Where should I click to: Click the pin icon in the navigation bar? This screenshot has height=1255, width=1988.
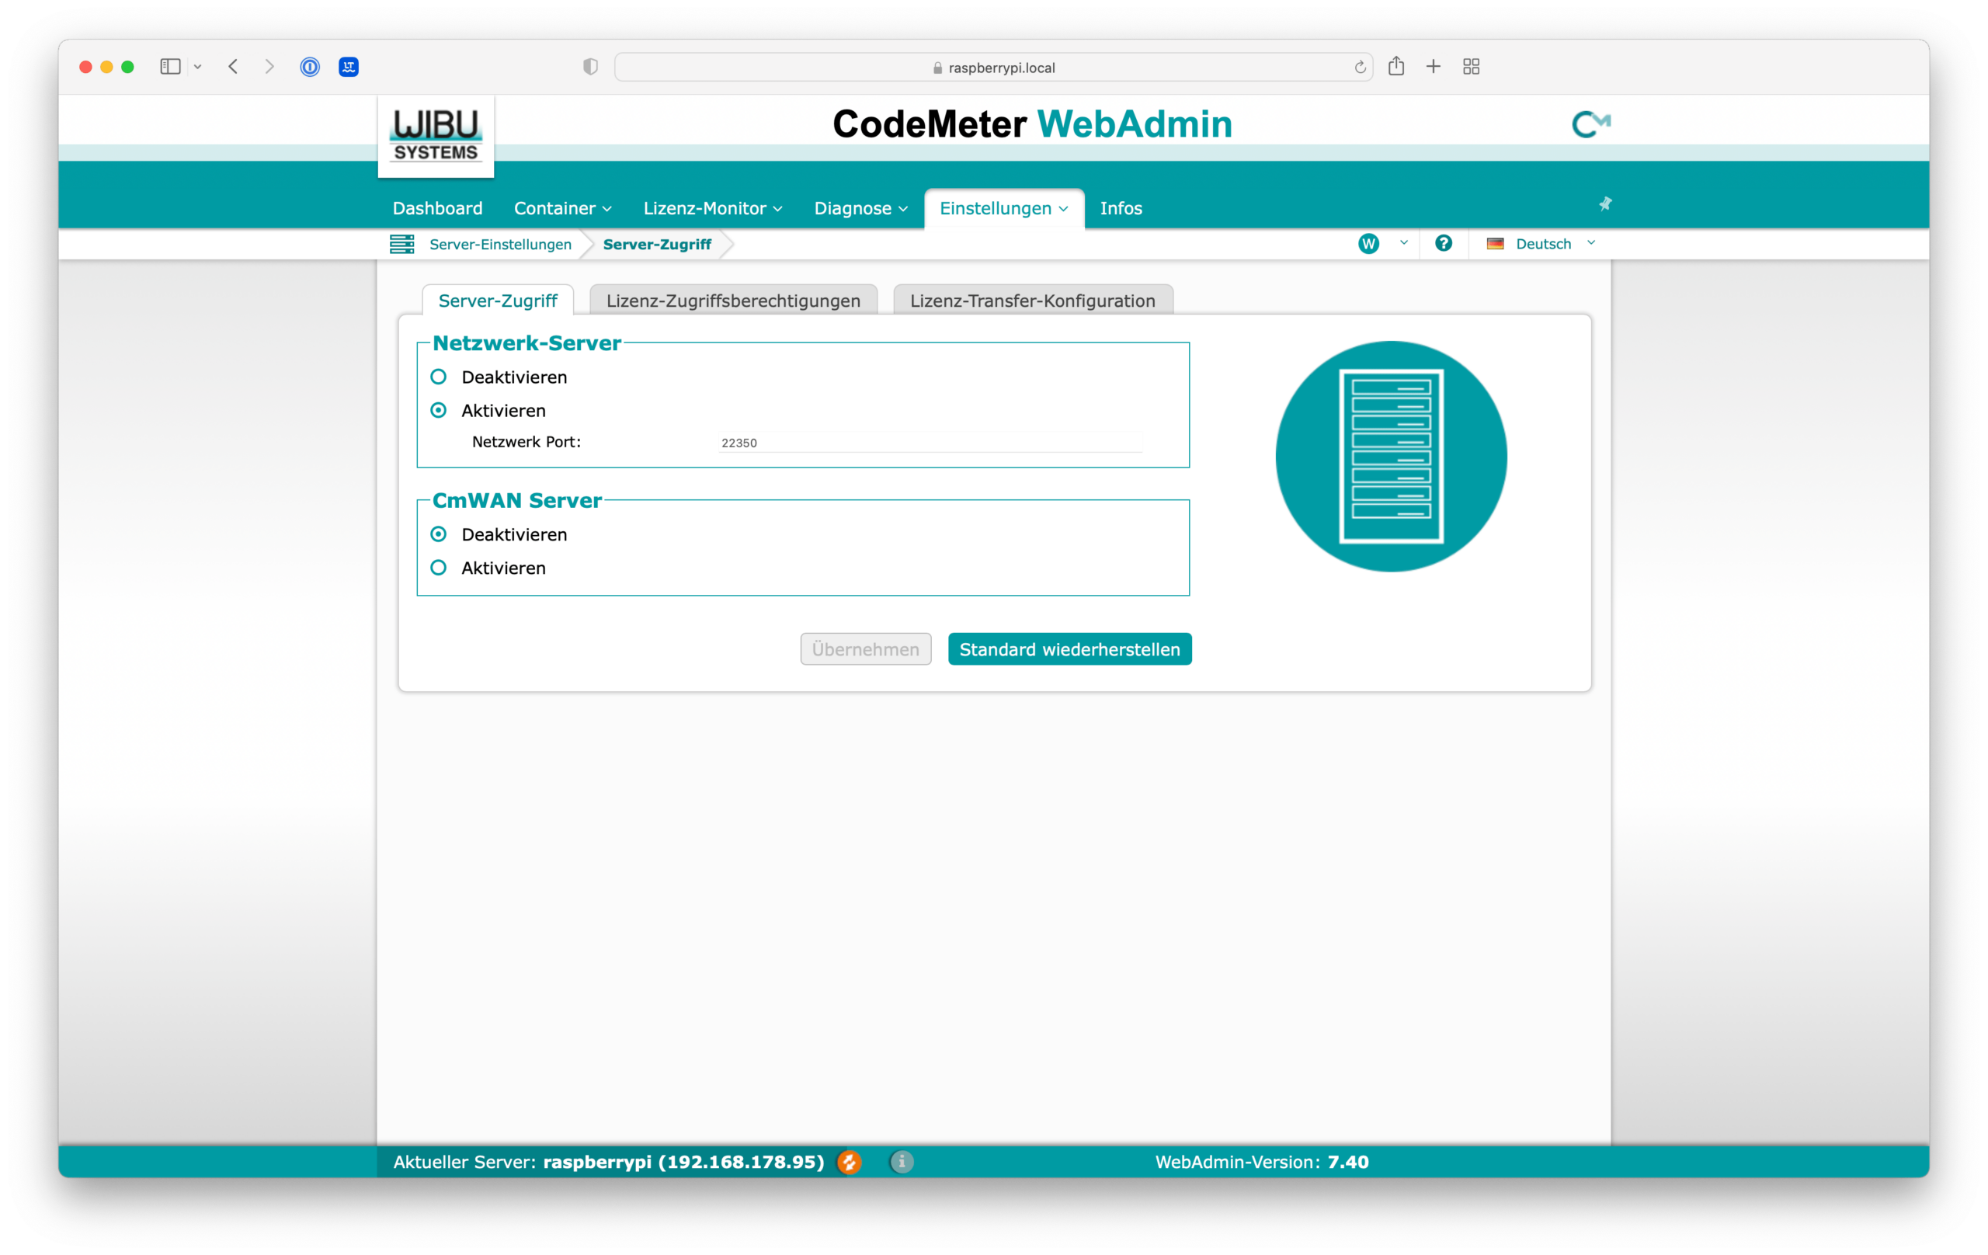pyautogui.click(x=1605, y=204)
